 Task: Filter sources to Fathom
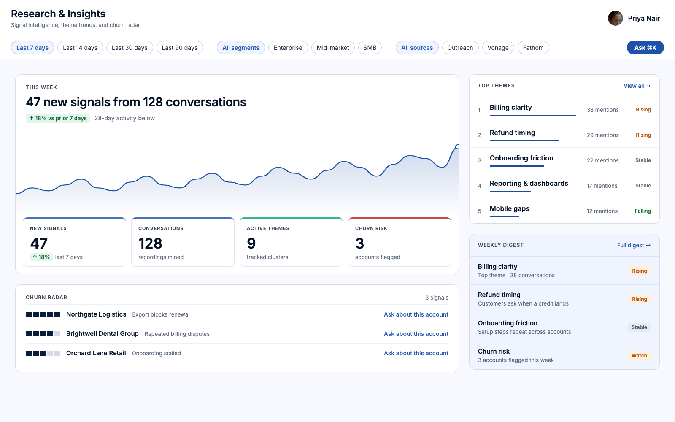point(533,48)
